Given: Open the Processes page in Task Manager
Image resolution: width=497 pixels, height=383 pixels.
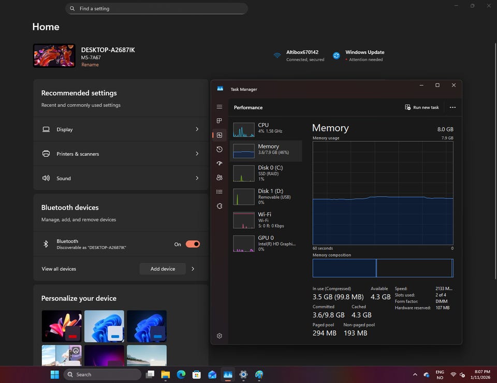Looking at the screenshot, I should point(220,121).
